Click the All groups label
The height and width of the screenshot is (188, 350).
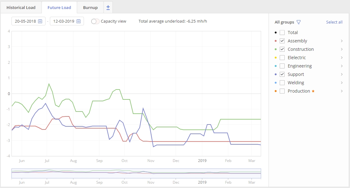284,22
